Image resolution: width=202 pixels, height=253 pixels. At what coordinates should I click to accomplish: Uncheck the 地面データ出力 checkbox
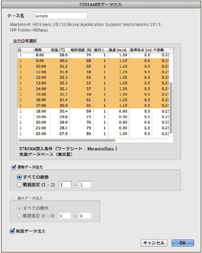(12, 231)
